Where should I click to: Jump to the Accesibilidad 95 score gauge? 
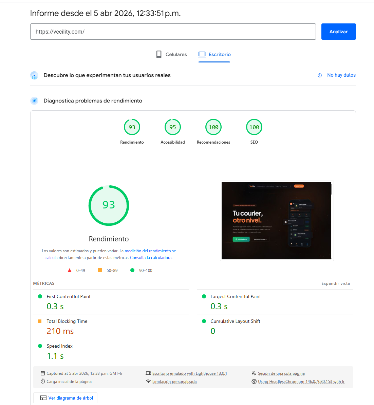click(x=172, y=131)
